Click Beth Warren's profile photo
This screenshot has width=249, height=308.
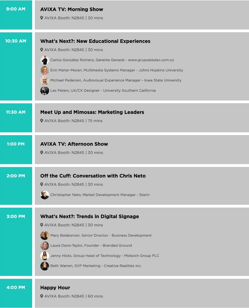(x=45, y=266)
